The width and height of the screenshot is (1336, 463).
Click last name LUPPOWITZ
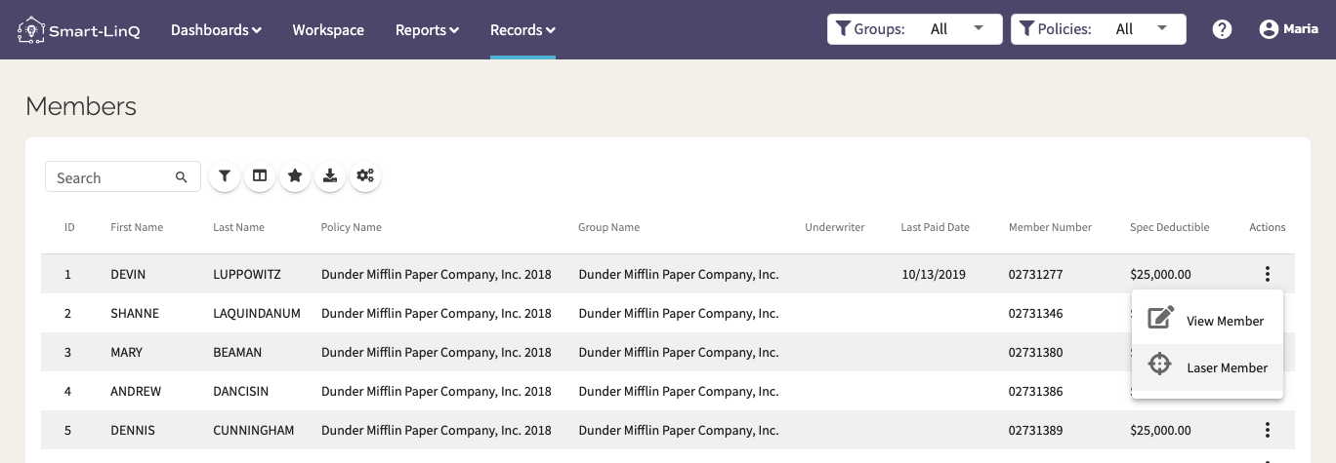247,274
